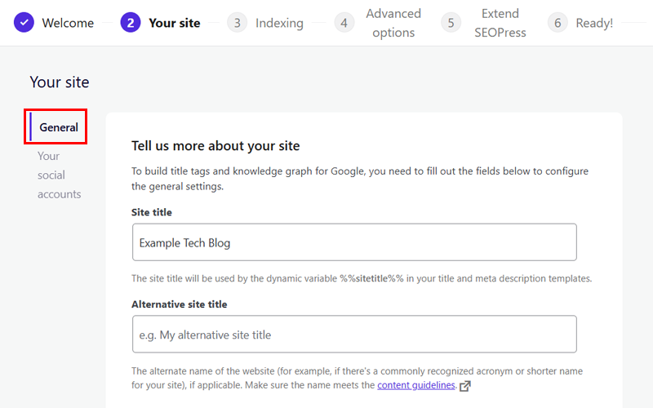The height and width of the screenshot is (408, 653).
Task: Select the General sidebar section
Action: pos(59,127)
